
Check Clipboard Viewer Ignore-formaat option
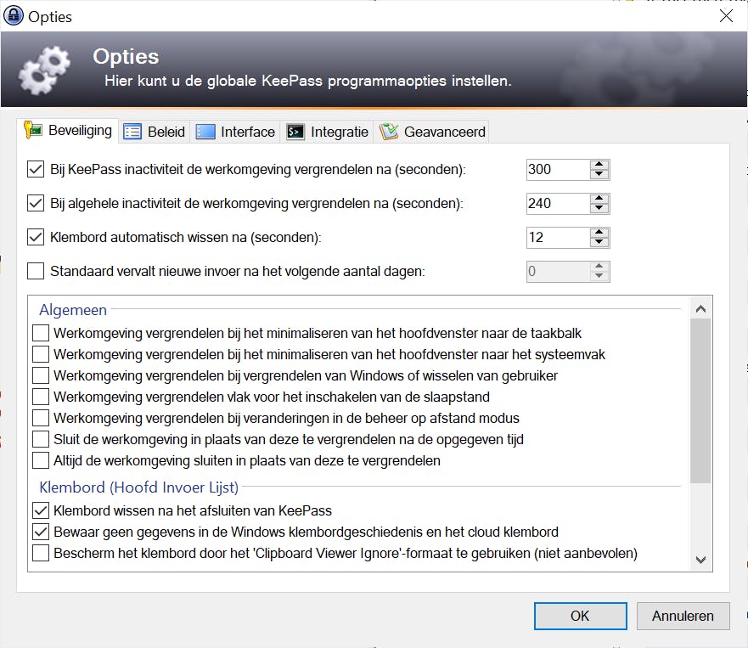(x=41, y=553)
